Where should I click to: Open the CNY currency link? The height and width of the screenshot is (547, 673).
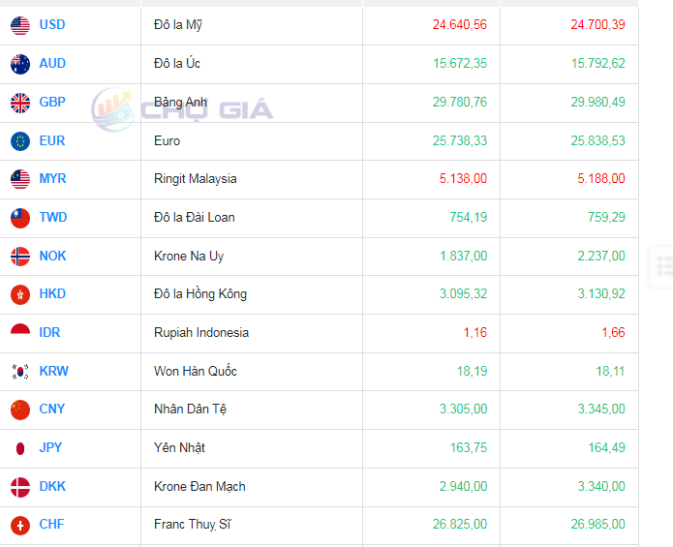52,410
